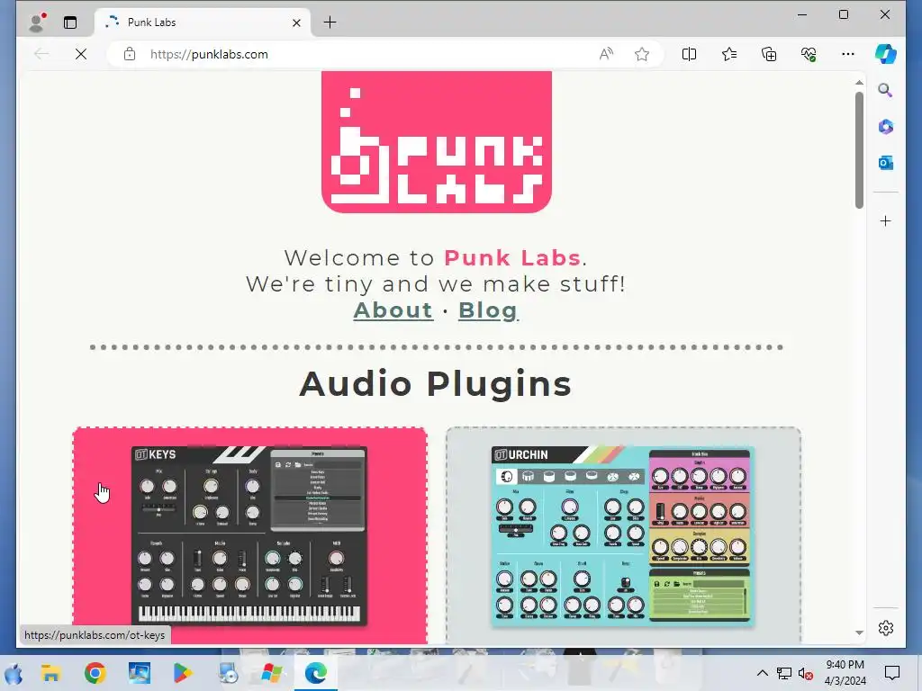The image size is (922, 691).
Task: Open the split screen icon
Action: [x=689, y=54]
